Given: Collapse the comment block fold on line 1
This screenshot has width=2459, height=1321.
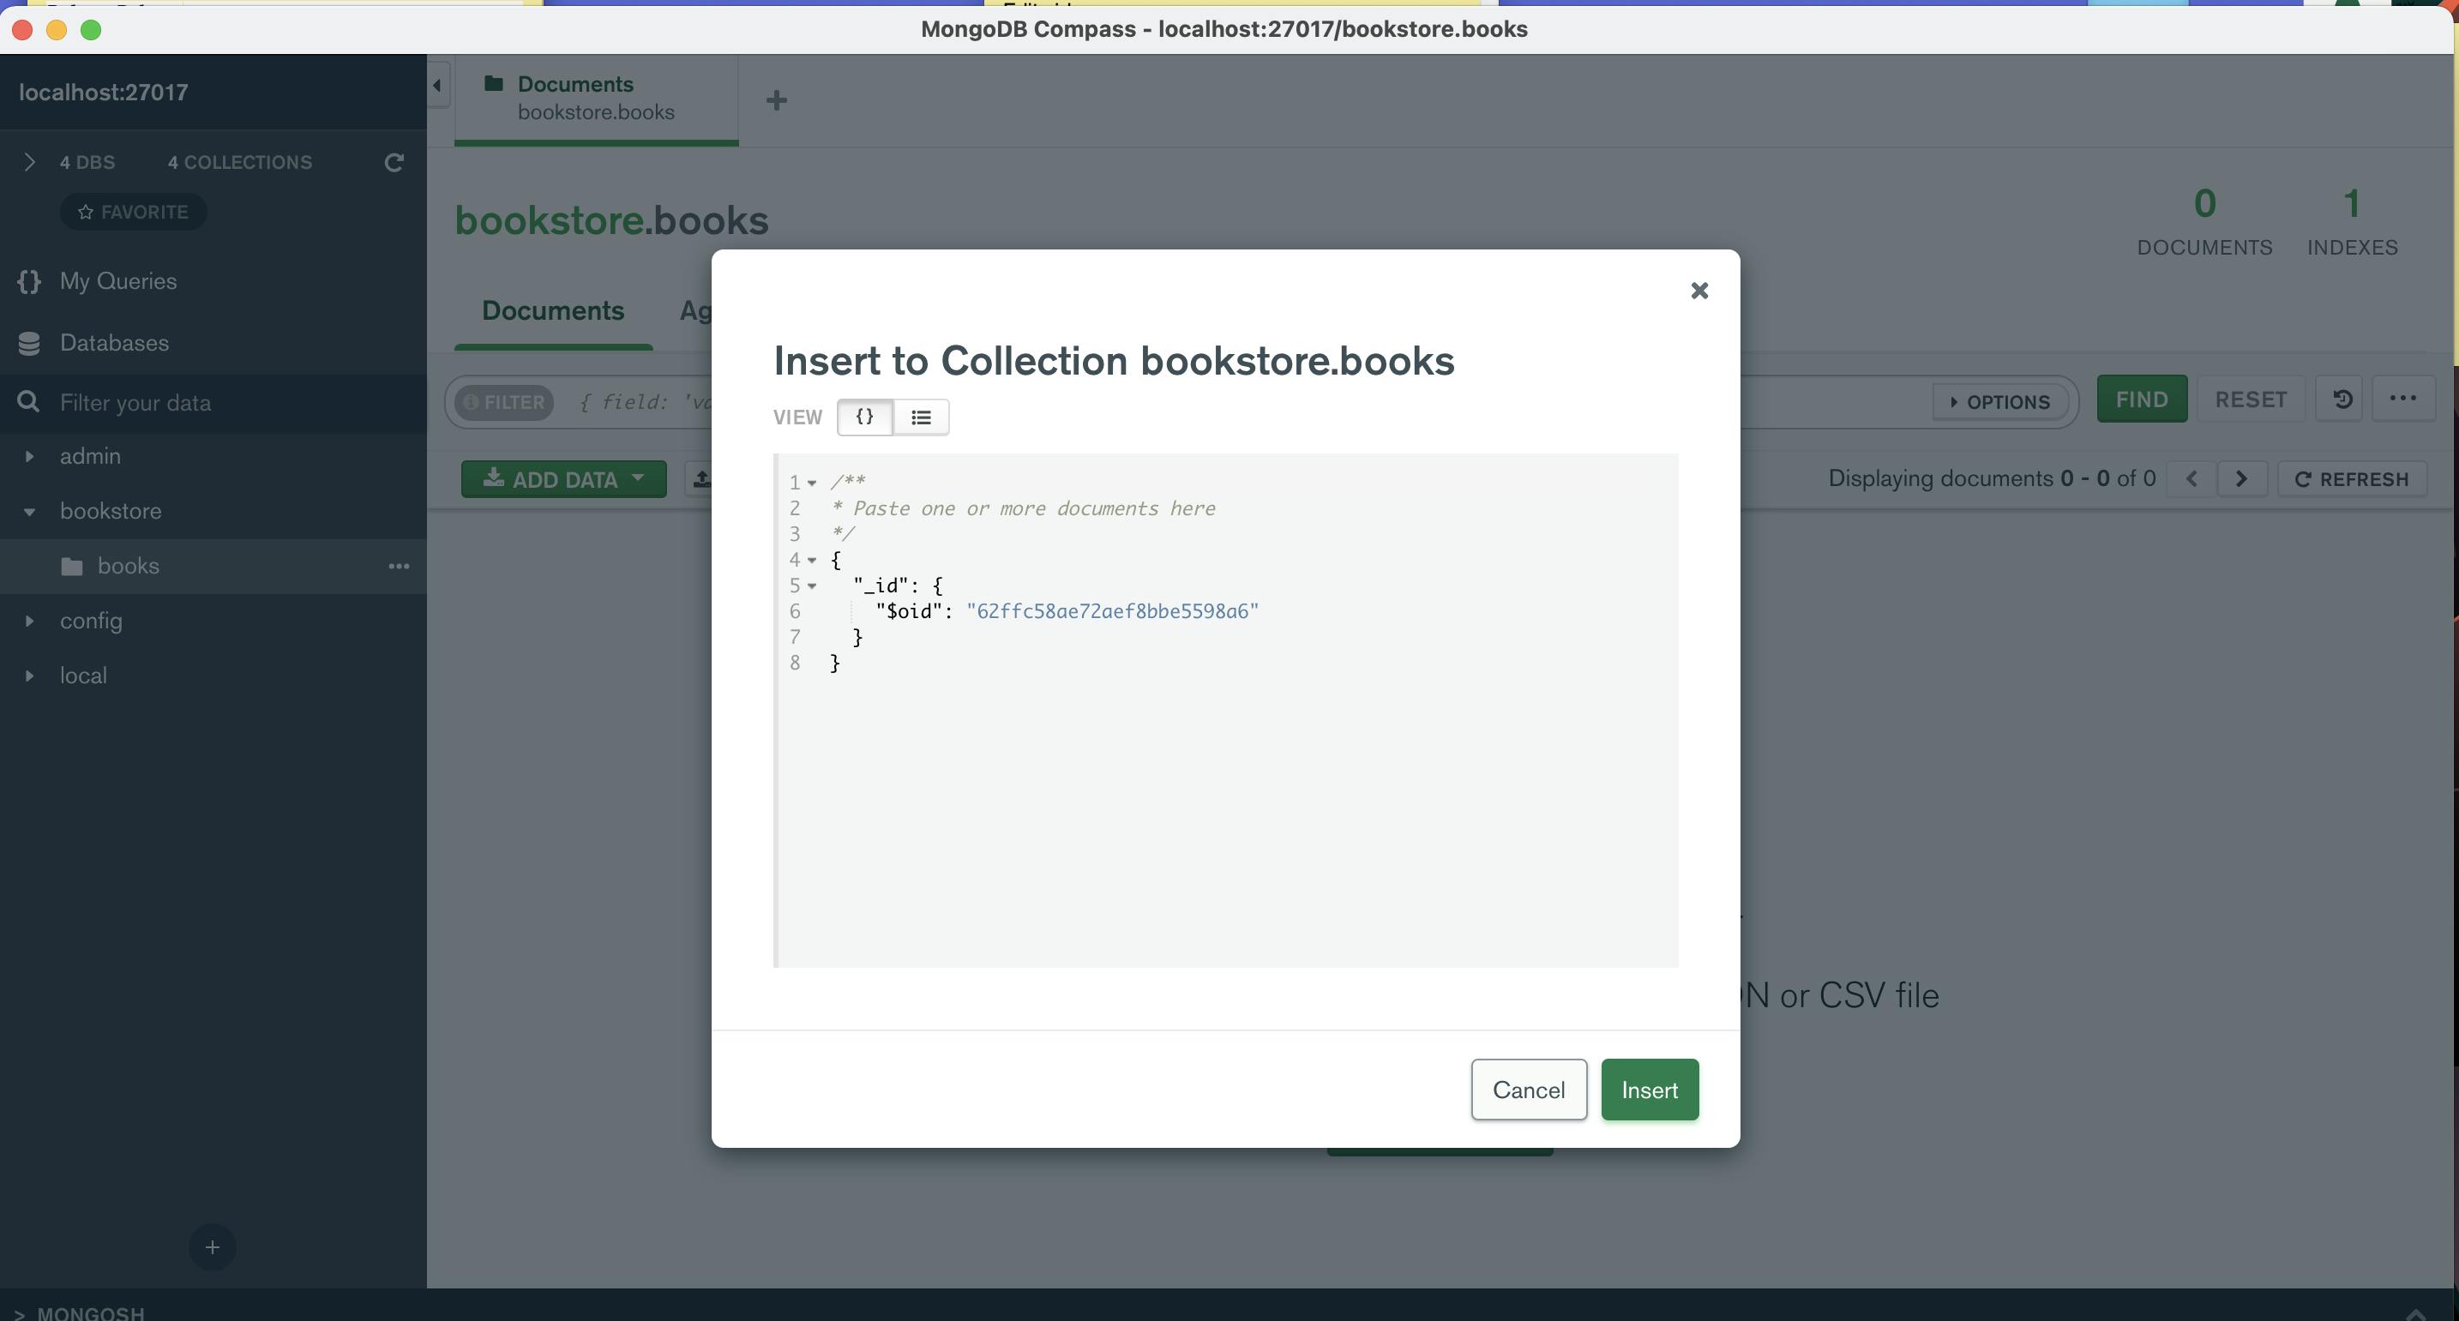Looking at the screenshot, I should pos(811,483).
